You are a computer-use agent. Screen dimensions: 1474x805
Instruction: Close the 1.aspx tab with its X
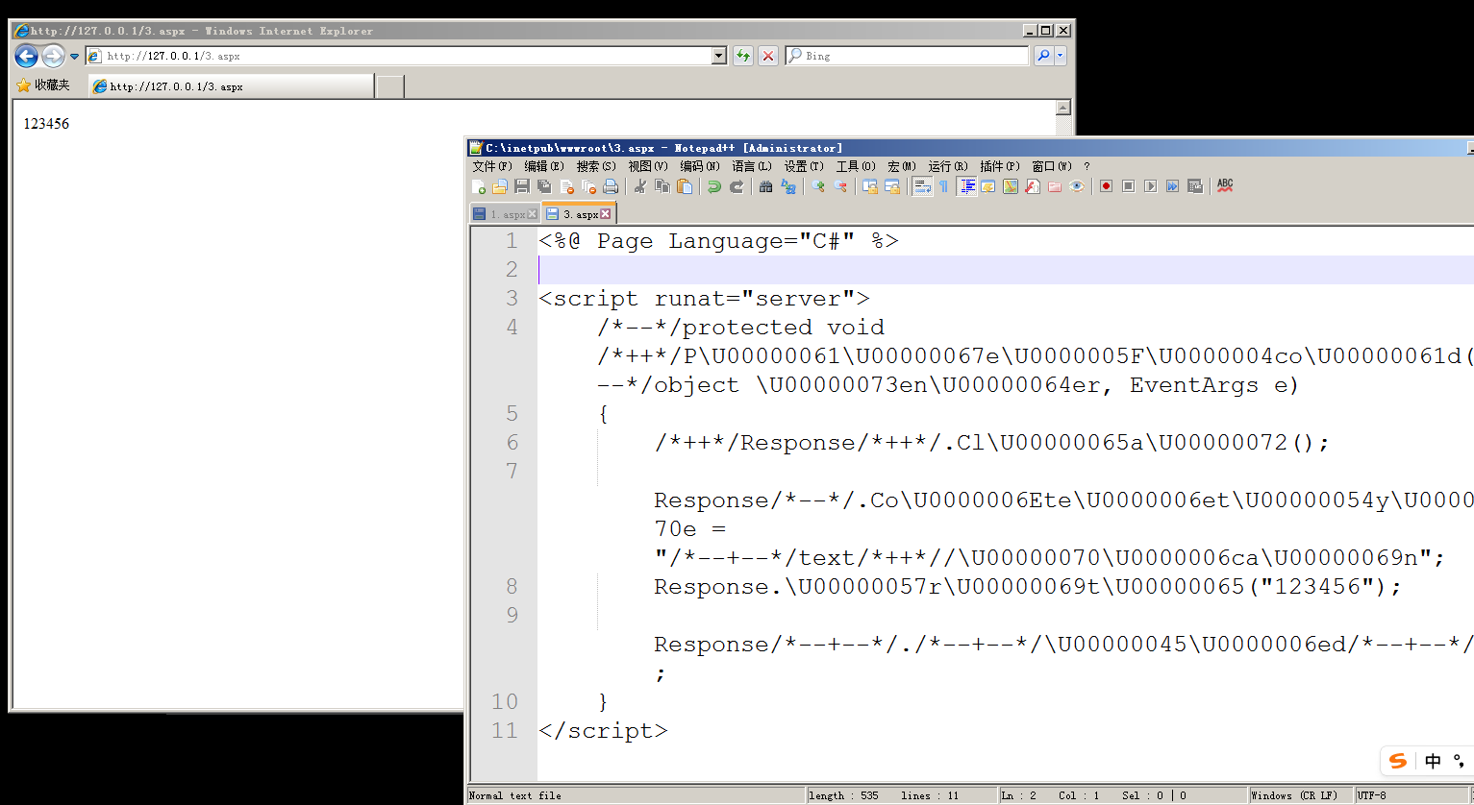coord(533,214)
